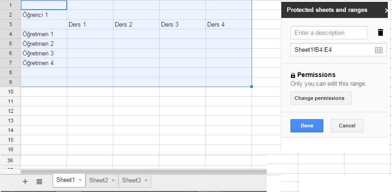This screenshot has height=192, width=392.
Task: Add a new sheet with plus icon
Action: coord(25,181)
